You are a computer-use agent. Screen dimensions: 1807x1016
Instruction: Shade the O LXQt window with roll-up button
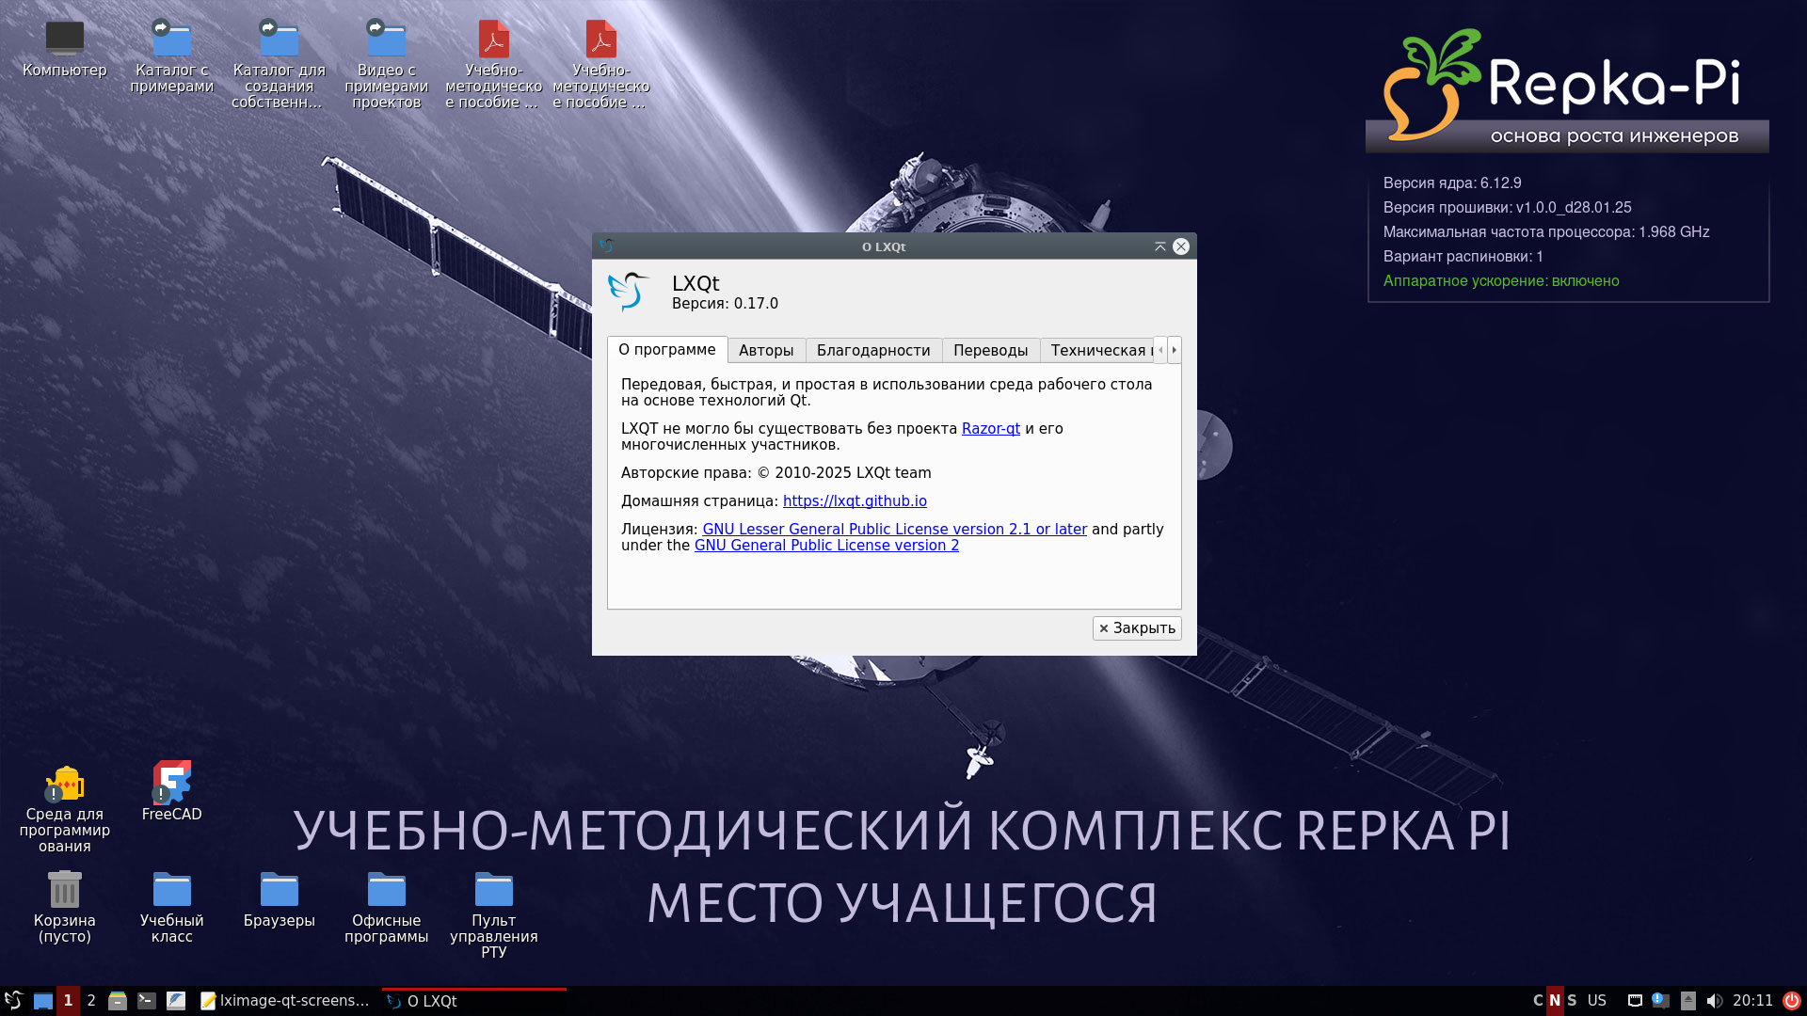(1160, 246)
